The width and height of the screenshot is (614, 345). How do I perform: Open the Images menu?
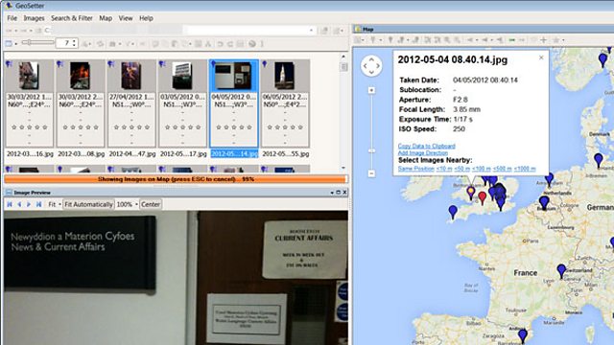(35, 18)
